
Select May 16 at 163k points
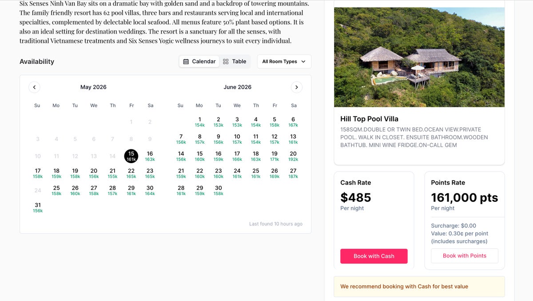[150, 156]
